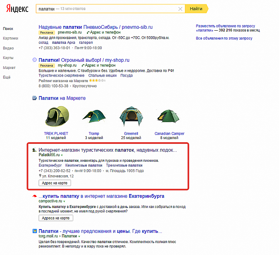Click the Адреса на карте button
Viewport: 279px width, 255px height.
[x=56, y=218]
